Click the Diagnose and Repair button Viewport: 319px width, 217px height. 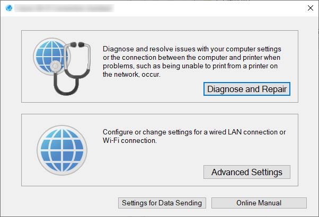[247, 89]
